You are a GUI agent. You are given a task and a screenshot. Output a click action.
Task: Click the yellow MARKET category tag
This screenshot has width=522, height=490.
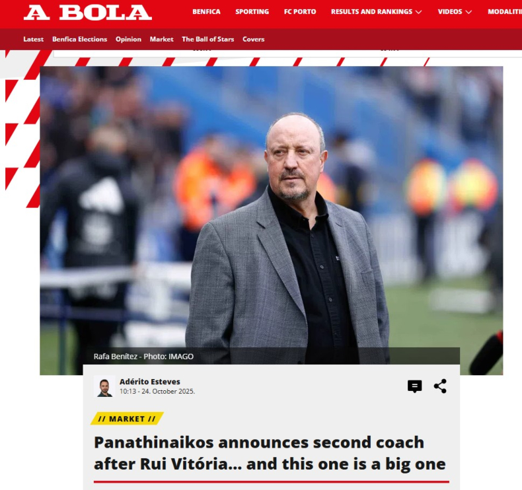[127, 419]
